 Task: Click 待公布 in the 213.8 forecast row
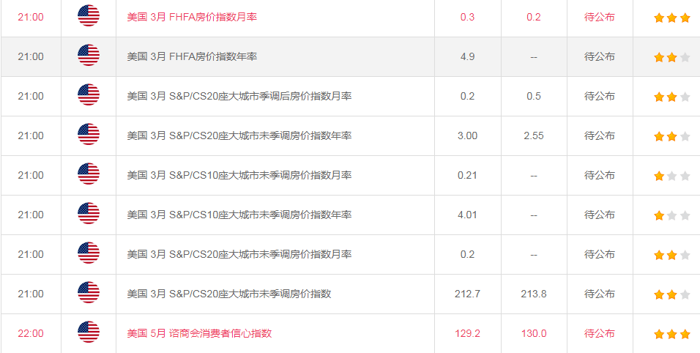(600, 294)
